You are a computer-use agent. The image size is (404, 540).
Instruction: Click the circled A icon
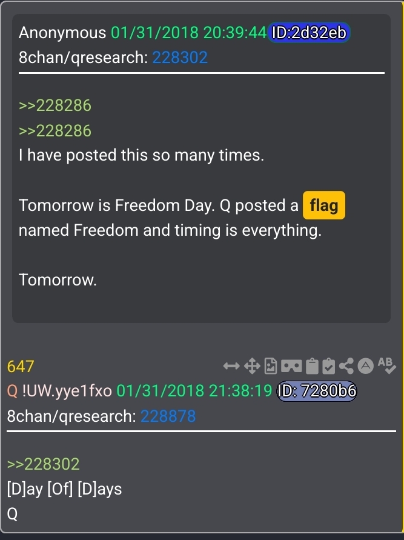[x=365, y=365]
